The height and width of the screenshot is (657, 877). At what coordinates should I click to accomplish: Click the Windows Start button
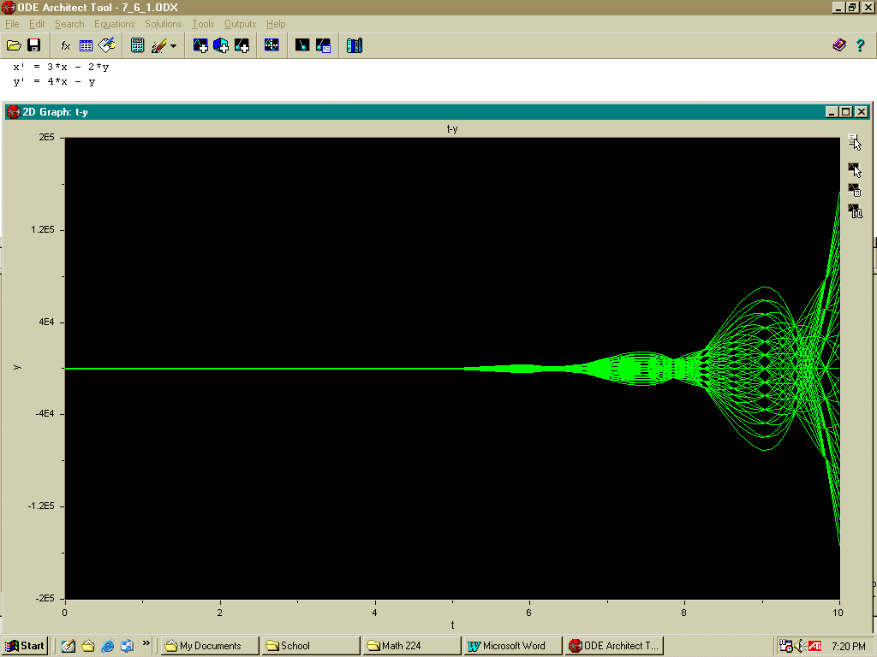point(25,646)
